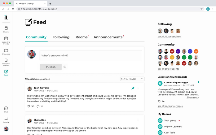Open Chat from the sidebar
Screen dimensions: 216x135
6,109
